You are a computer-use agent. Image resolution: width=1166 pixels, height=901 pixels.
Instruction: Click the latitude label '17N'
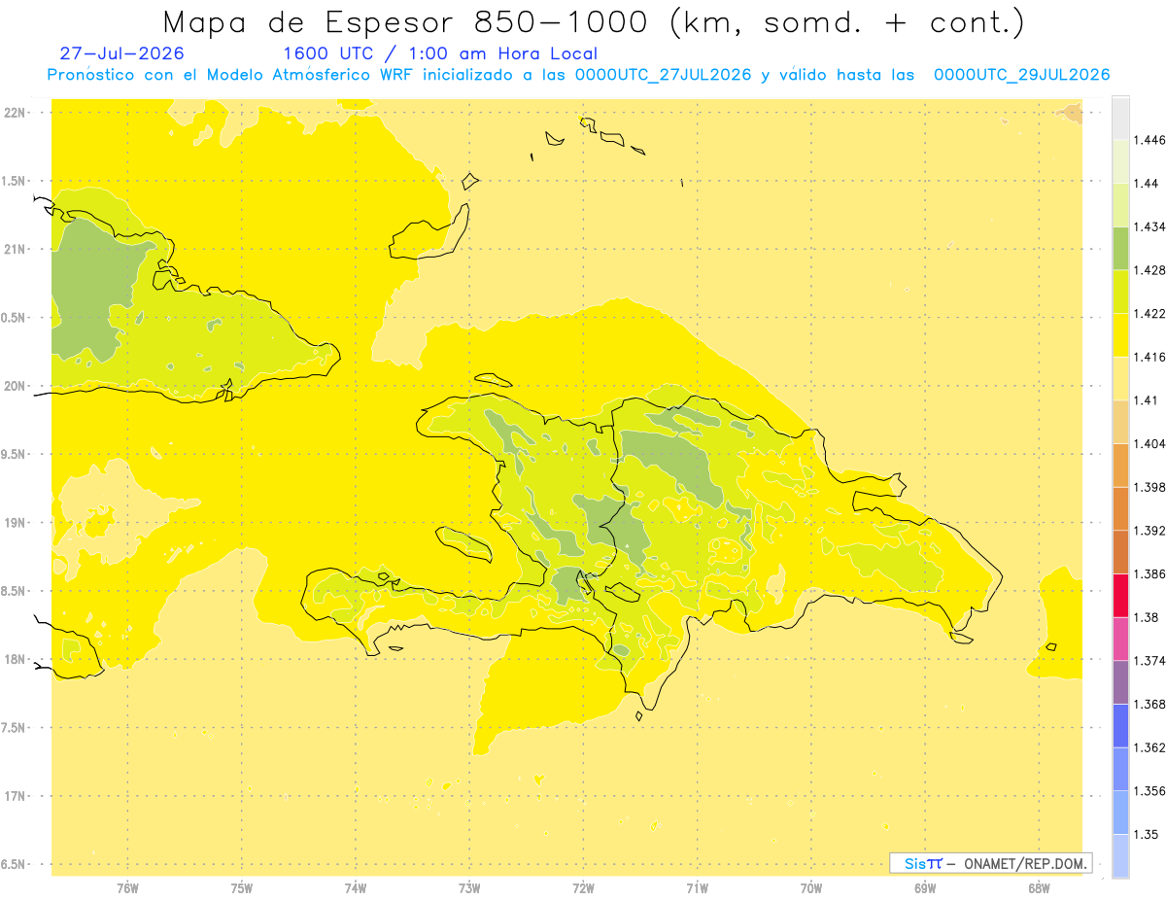pos(16,796)
